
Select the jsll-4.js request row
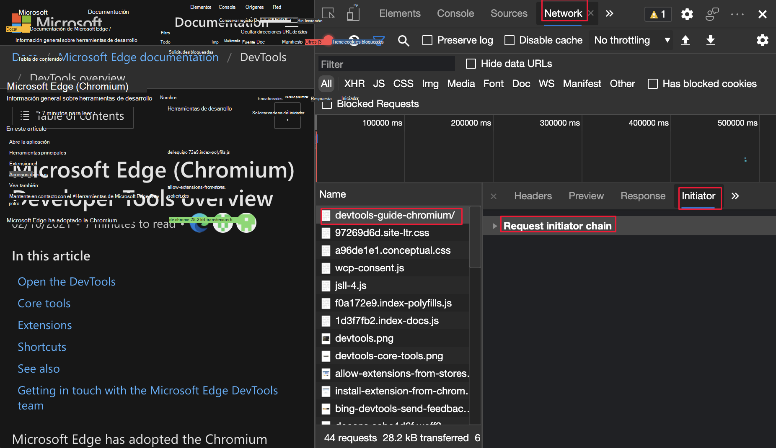pos(393,286)
